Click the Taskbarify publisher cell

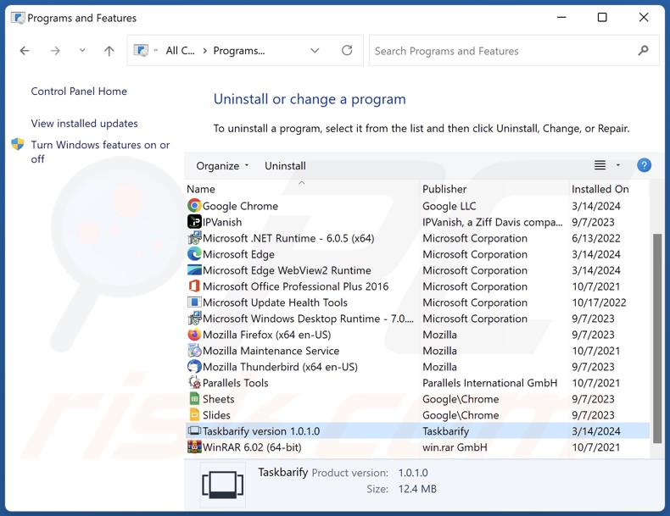point(445,431)
